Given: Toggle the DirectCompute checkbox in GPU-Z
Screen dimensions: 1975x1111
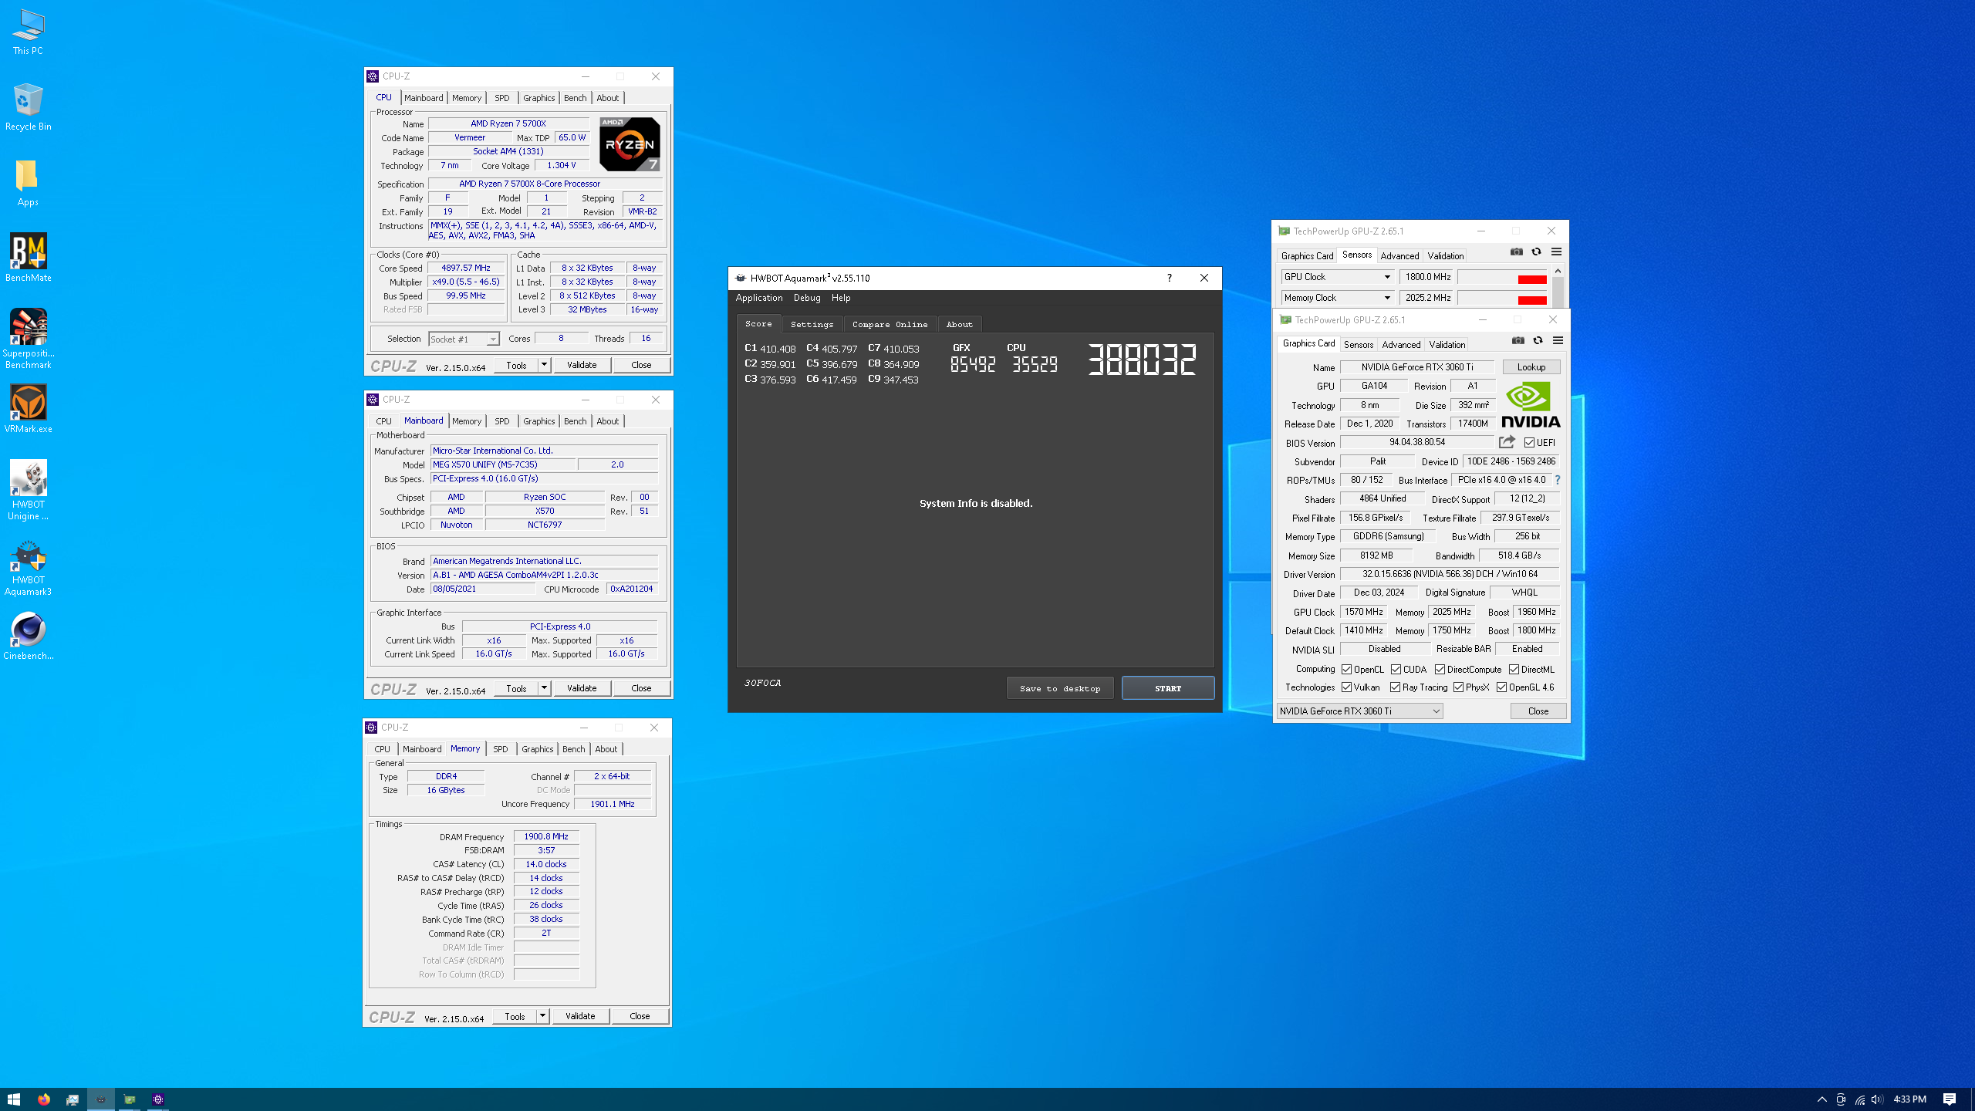Looking at the screenshot, I should tap(1440, 670).
